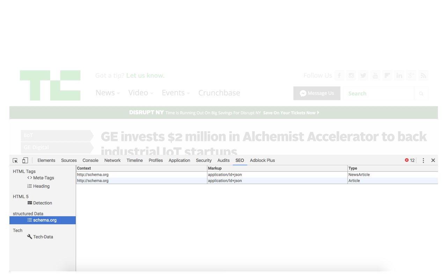The height and width of the screenshot is (279, 447).
Task: Open the Facebook follow icon
Action: click(x=339, y=76)
